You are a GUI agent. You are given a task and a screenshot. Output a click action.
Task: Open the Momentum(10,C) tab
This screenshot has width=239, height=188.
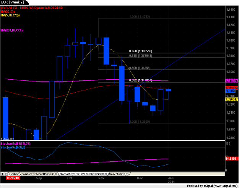119,174
